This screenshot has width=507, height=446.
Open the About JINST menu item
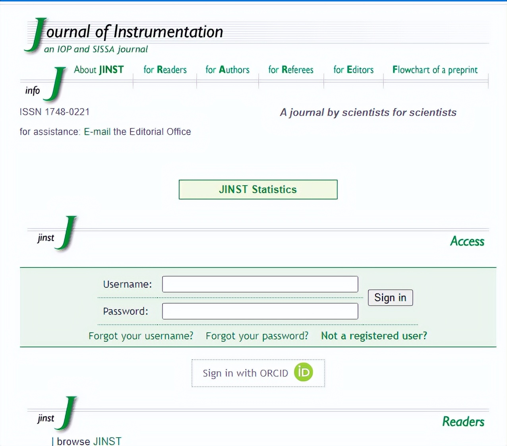[99, 70]
